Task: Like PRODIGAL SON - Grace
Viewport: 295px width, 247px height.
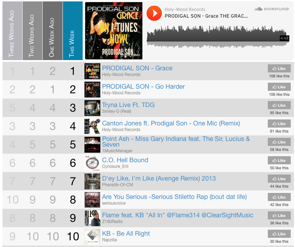Action: pos(279,69)
